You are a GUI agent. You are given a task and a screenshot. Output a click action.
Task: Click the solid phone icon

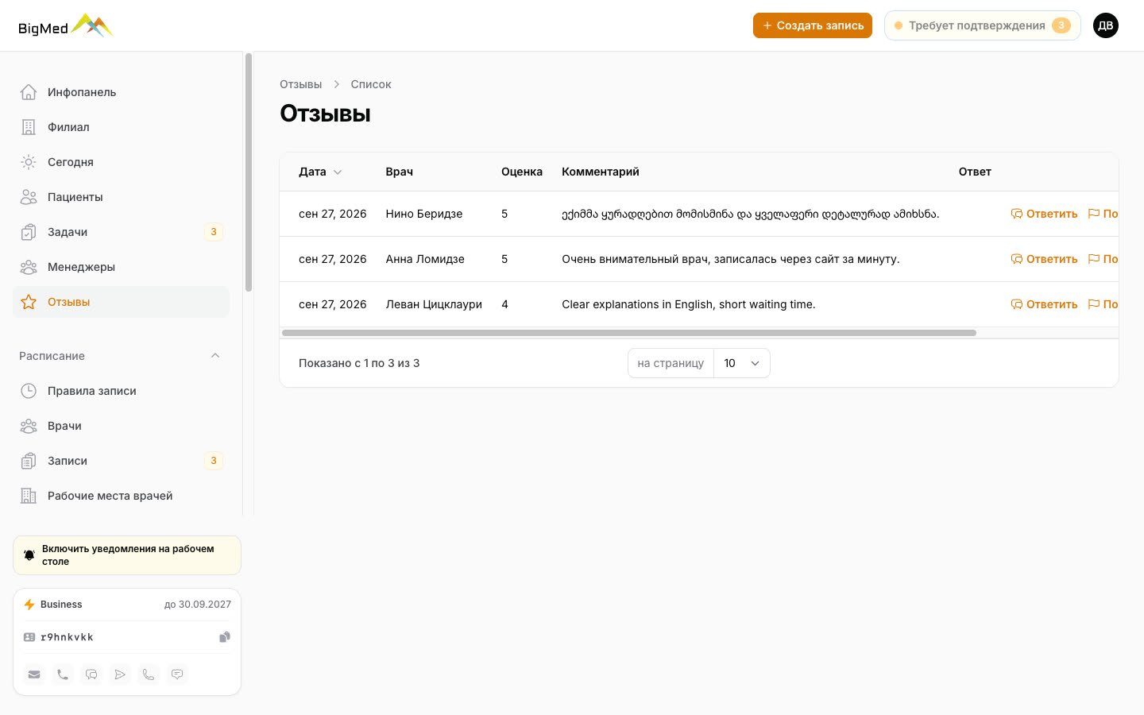click(63, 674)
